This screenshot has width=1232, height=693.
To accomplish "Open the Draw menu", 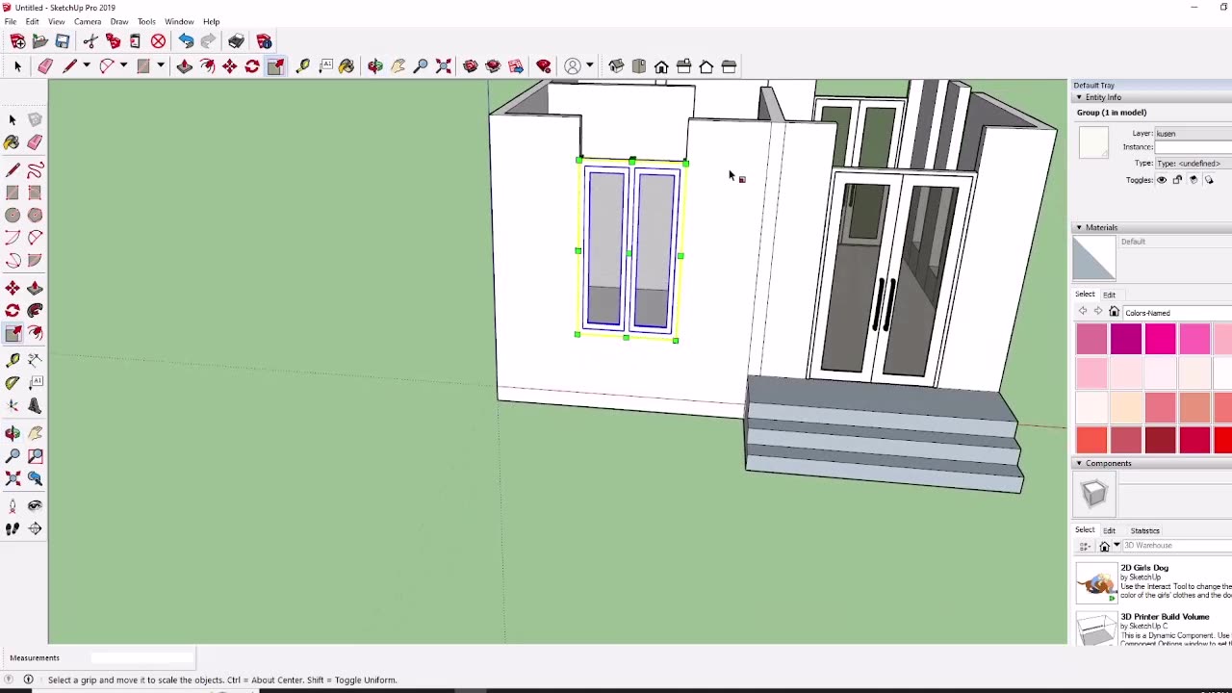I will pos(119,21).
